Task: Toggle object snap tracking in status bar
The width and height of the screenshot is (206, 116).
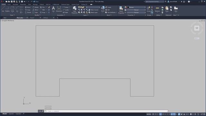Action: [x=172, y=114]
